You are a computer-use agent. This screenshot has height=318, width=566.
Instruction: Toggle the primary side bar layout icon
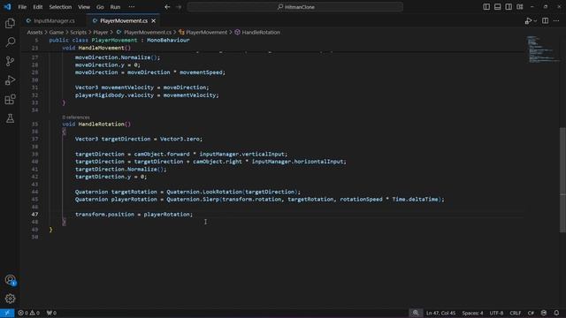(x=486, y=7)
